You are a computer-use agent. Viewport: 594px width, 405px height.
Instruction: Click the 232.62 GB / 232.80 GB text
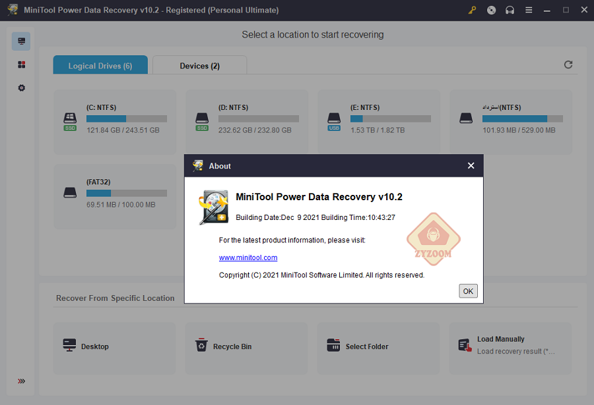[x=255, y=130]
